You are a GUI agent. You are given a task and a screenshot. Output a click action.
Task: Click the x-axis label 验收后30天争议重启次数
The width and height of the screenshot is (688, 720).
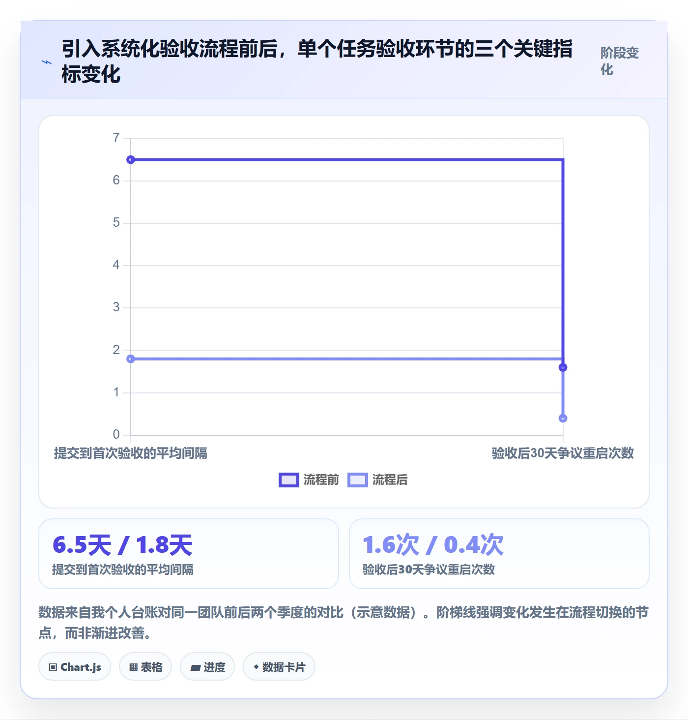[x=563, y=453]
